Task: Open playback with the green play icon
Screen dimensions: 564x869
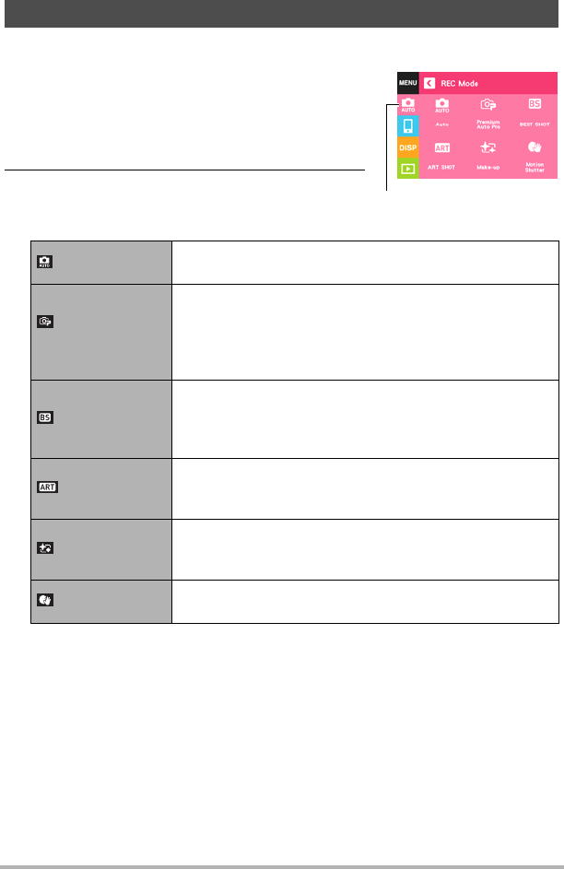Action: [408, 168]
